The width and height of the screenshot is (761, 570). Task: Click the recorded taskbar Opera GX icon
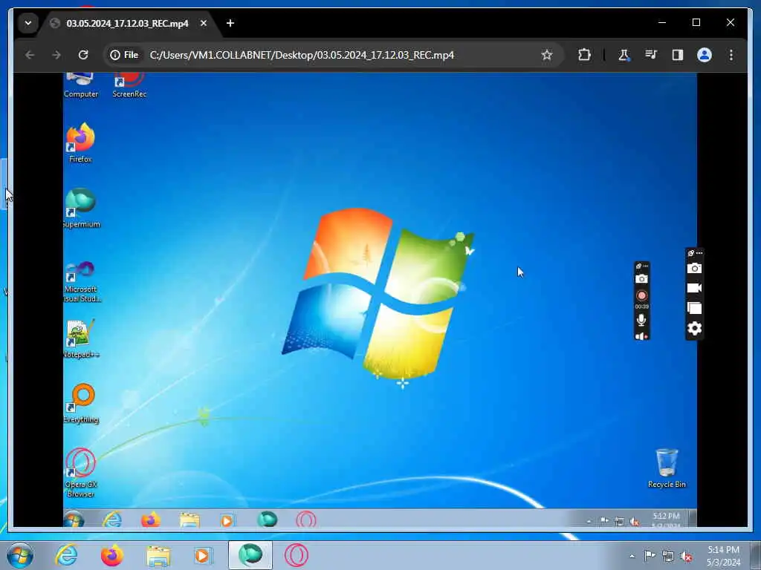coord(306,520)
